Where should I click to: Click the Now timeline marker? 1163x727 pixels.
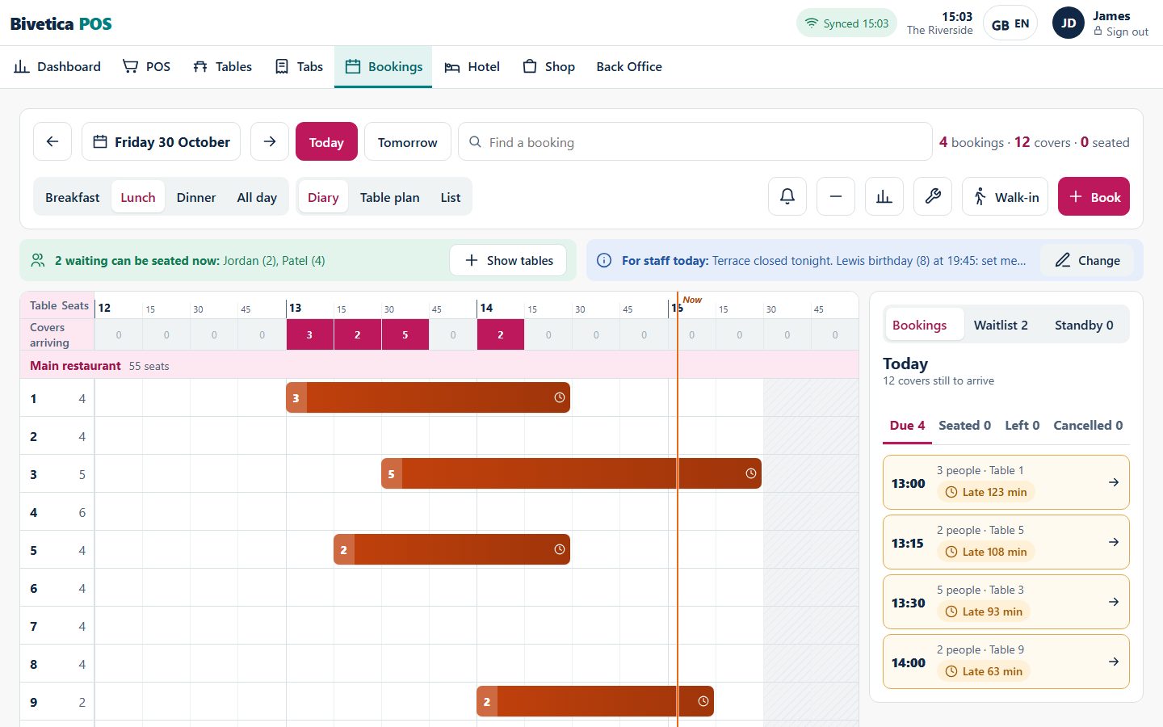692,300
